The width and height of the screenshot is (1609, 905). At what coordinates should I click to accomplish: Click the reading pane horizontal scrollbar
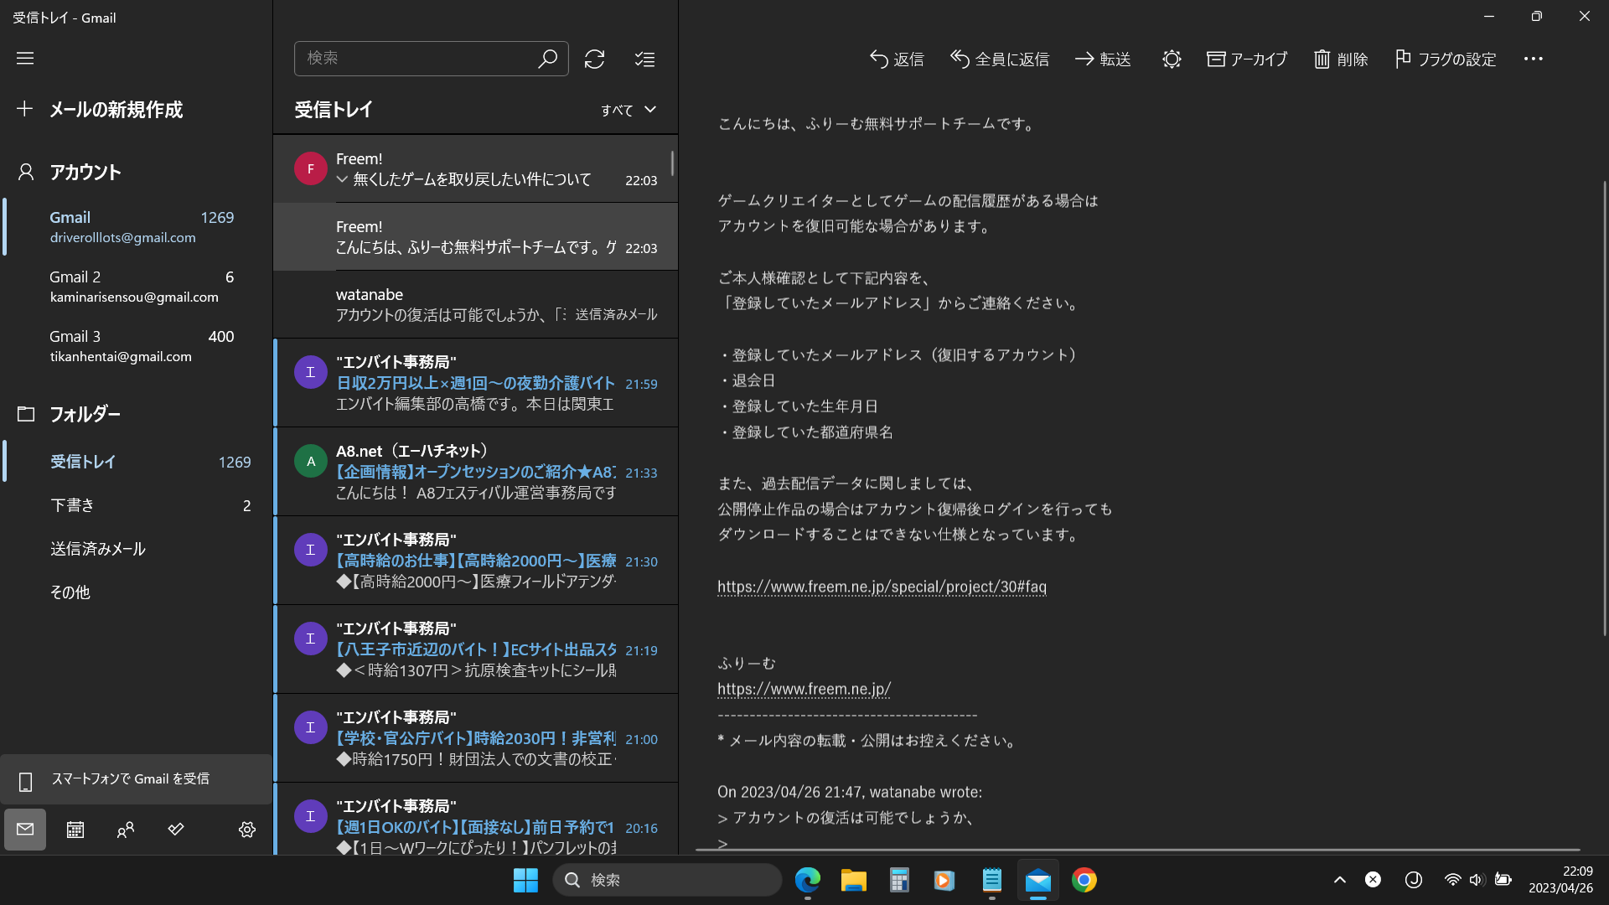pyautogui.click(x=1138, y=850)
